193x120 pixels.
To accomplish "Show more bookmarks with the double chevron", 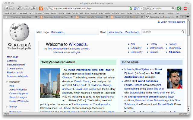I will tap(188, 13).
